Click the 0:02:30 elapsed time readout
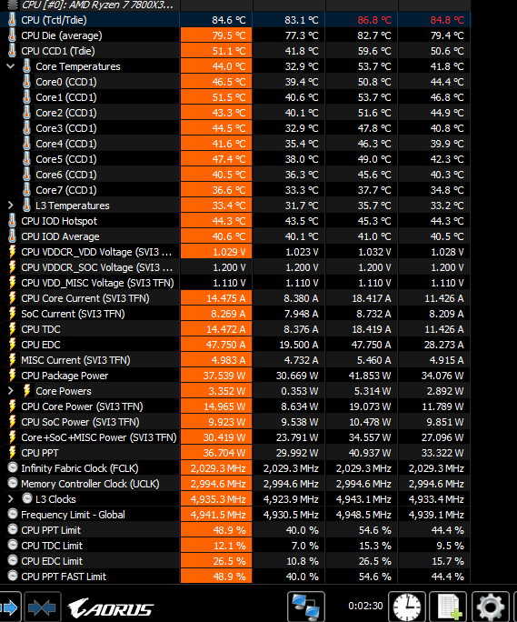 point(365,606)
